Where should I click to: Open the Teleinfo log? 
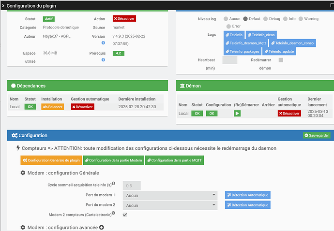click(234, 35)
